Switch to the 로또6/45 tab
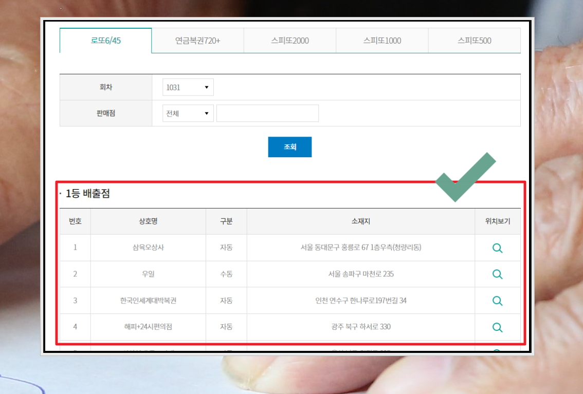Image resolution: width=583 pixels, height=394 pixels. click(105, 41)
